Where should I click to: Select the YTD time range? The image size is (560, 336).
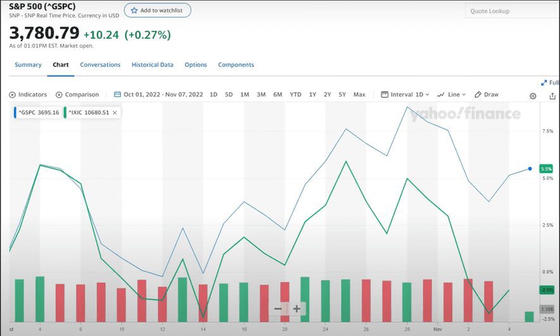(x=295, y=94)
